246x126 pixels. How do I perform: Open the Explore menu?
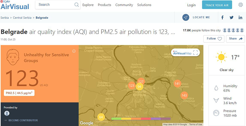pyautogui.click(x=88, y=5)
